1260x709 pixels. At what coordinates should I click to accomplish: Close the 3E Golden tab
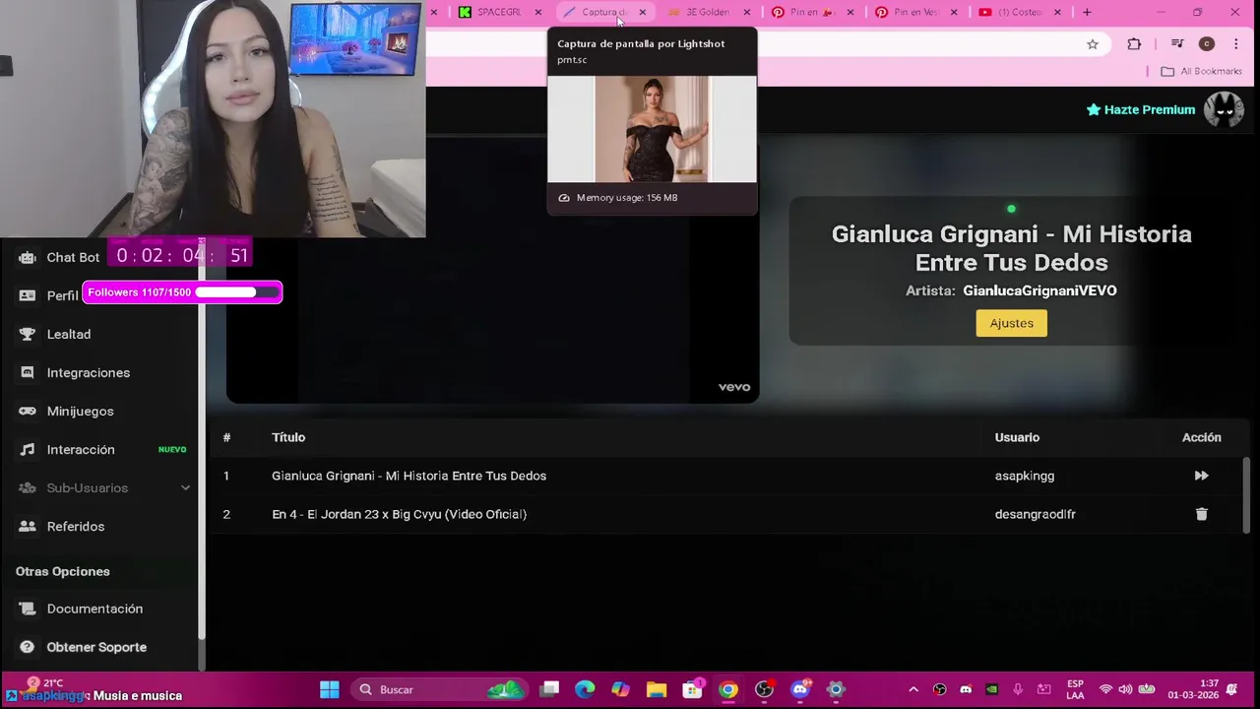[746, 12]
